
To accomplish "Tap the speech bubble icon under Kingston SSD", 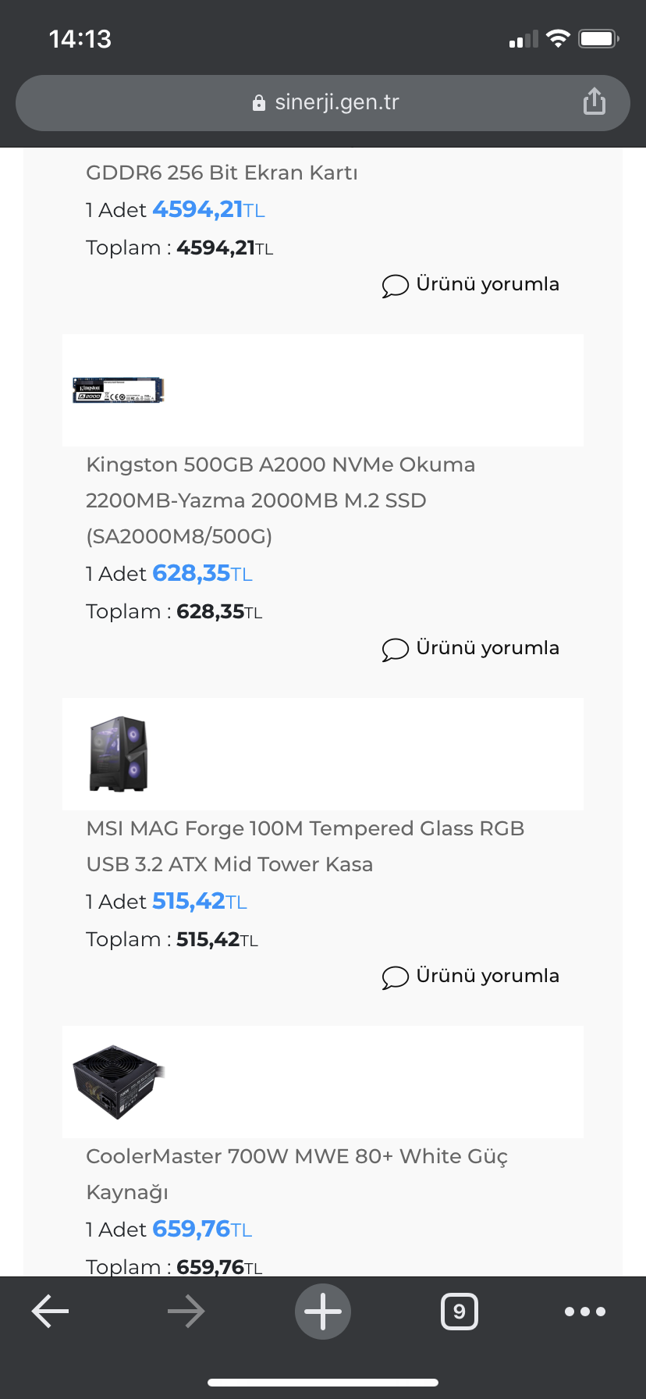I will click(395, 650).
